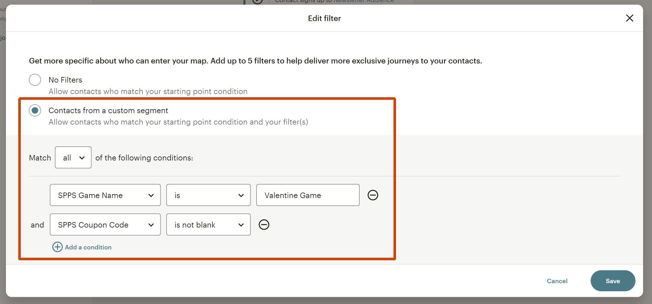Open the Newsletter Audience link behind the dialog
Screen dimensions: 652x304
coord(363,1)
